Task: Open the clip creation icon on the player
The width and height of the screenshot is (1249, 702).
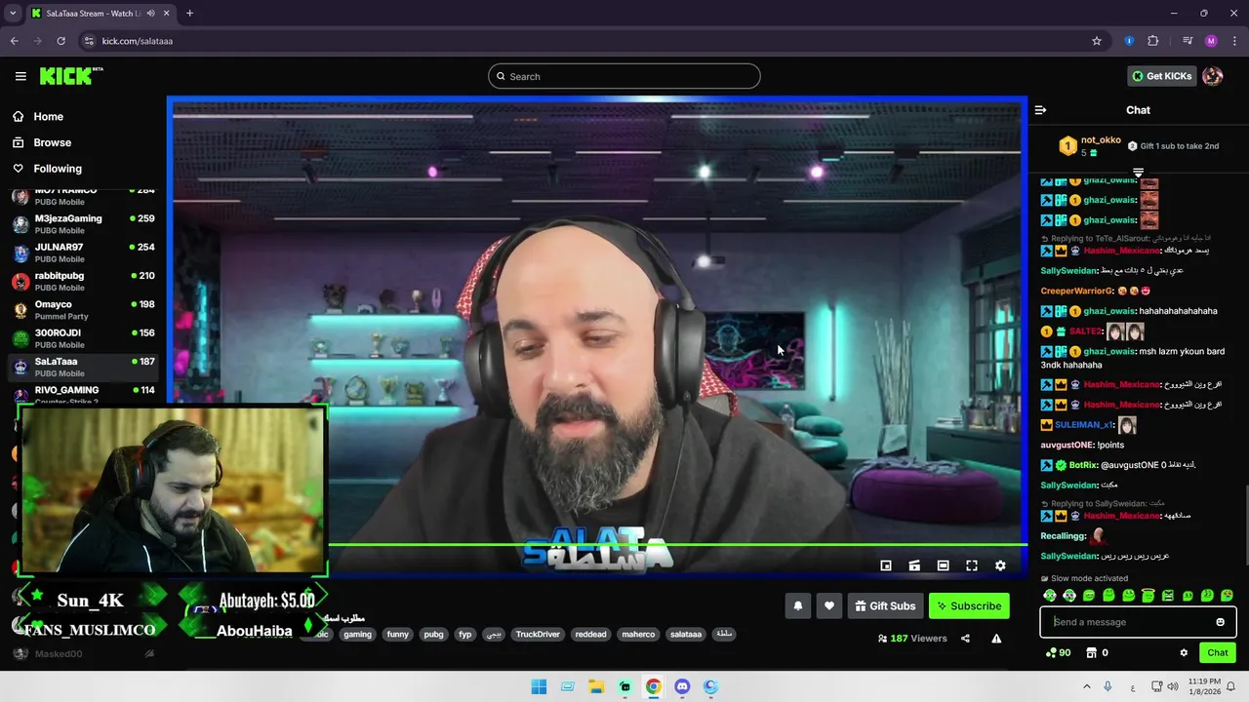Action: tap(914, 565)
